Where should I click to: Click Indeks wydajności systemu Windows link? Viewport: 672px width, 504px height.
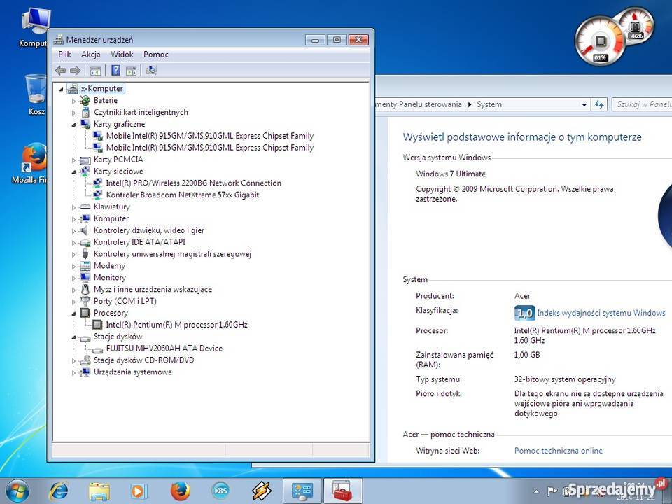pos(601,313)
